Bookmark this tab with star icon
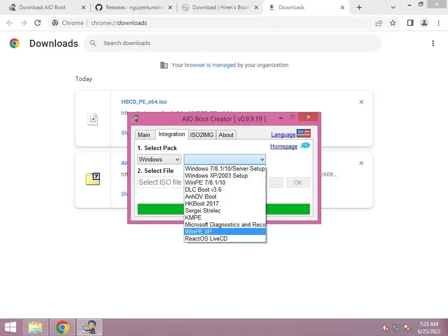Screen dimensions: 448x336 [393, 23]
